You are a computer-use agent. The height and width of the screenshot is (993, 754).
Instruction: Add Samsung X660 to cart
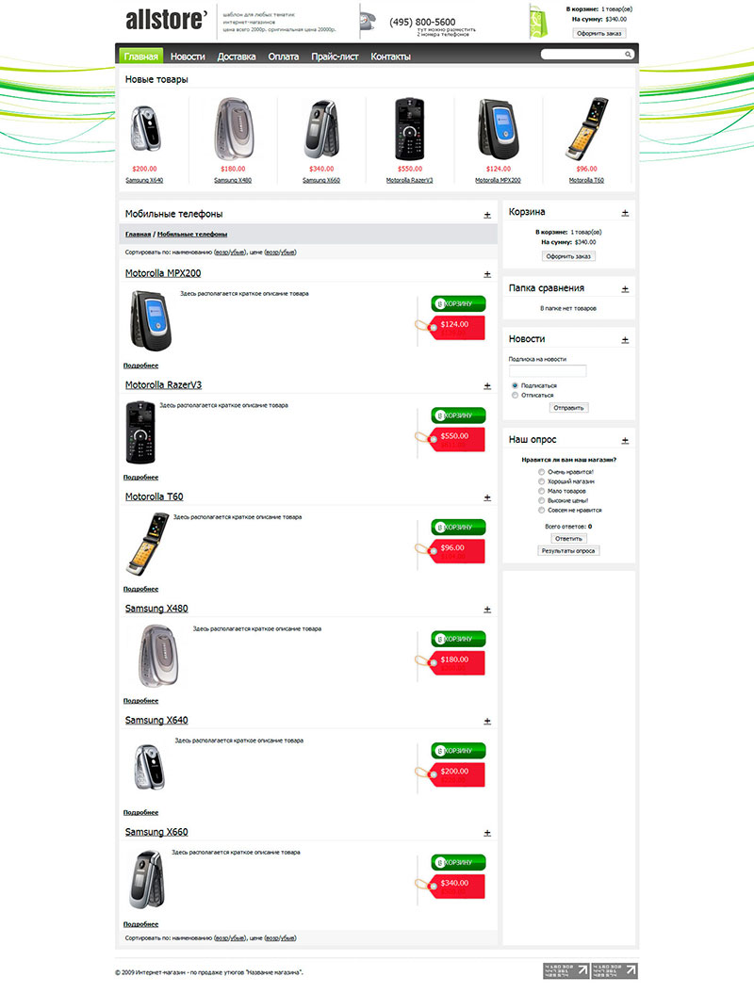tap(459, 863)
